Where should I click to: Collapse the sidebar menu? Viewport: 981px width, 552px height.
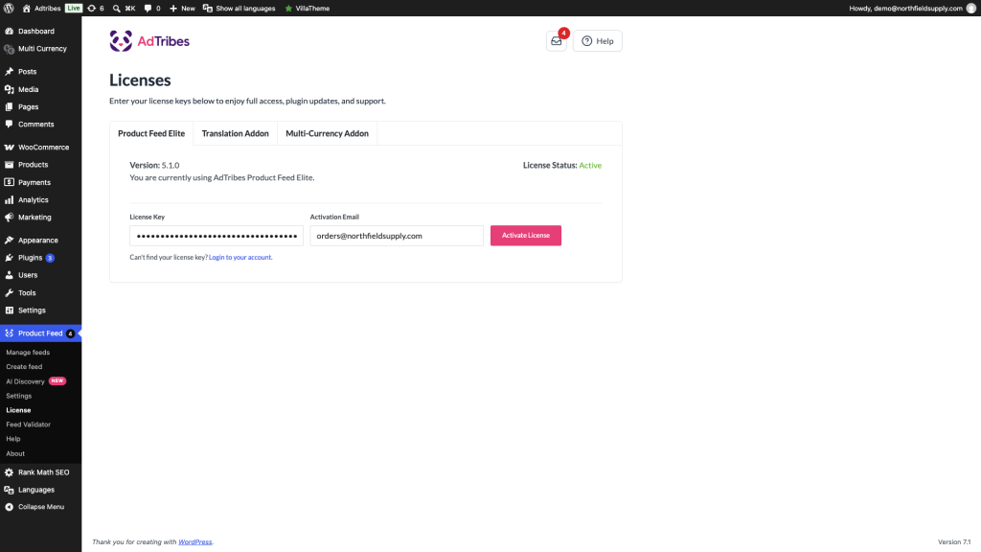(40, 507)
